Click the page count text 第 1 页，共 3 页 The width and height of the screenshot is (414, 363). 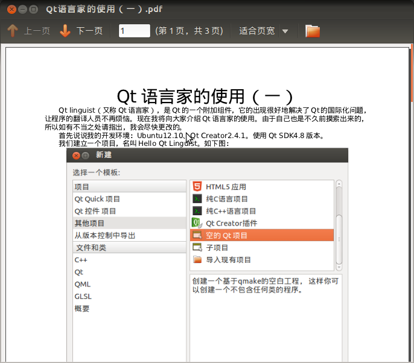[189, 31]
